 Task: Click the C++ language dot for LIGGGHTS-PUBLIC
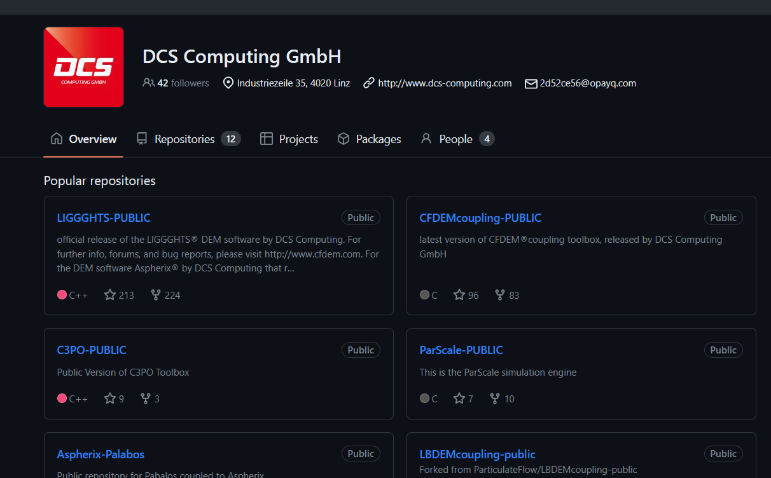coord(62,295)
